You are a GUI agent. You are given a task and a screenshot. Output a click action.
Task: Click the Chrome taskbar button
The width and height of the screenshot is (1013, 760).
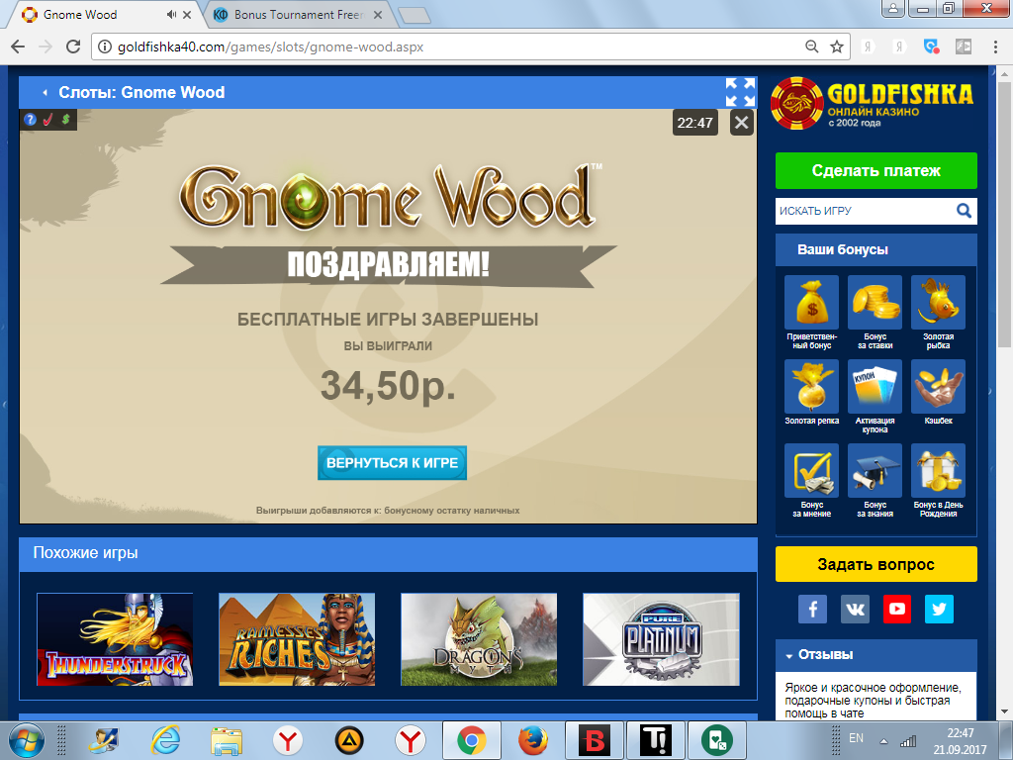pyautogui.click(x=472, y=740)
